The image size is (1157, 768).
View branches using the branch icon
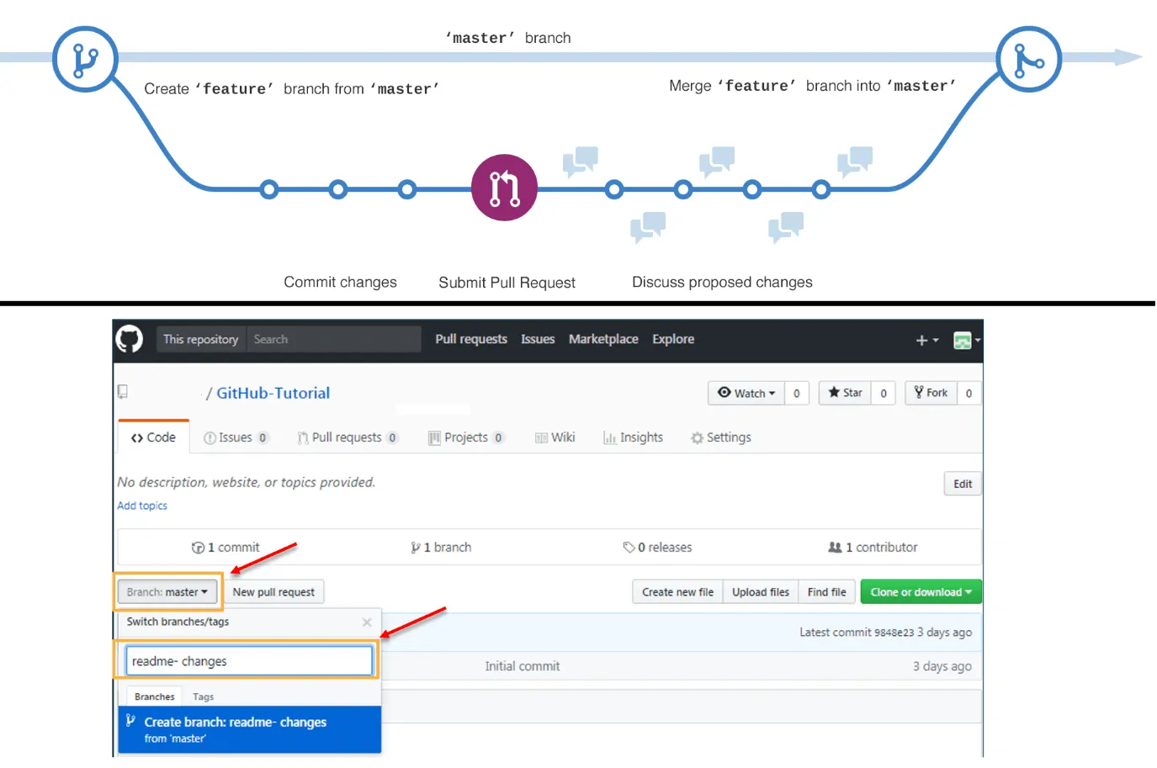tap(415, 547)
